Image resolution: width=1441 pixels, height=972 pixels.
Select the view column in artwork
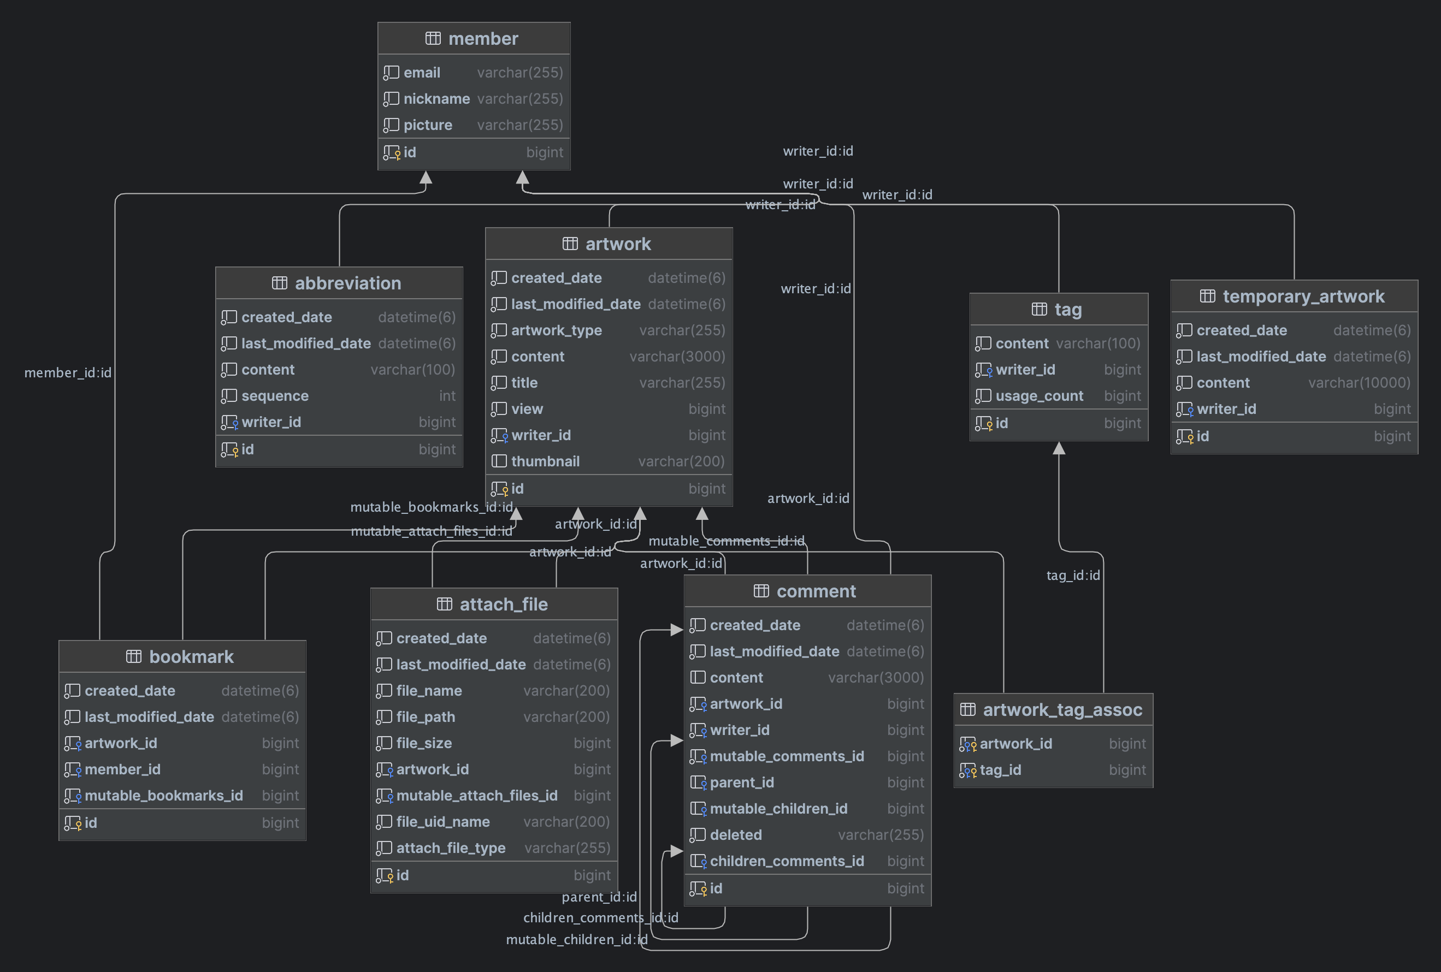[609, 408]
